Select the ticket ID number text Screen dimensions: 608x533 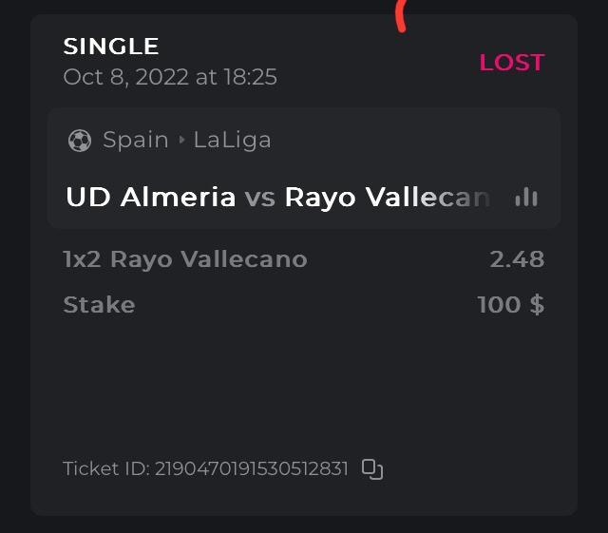[252, 468]
